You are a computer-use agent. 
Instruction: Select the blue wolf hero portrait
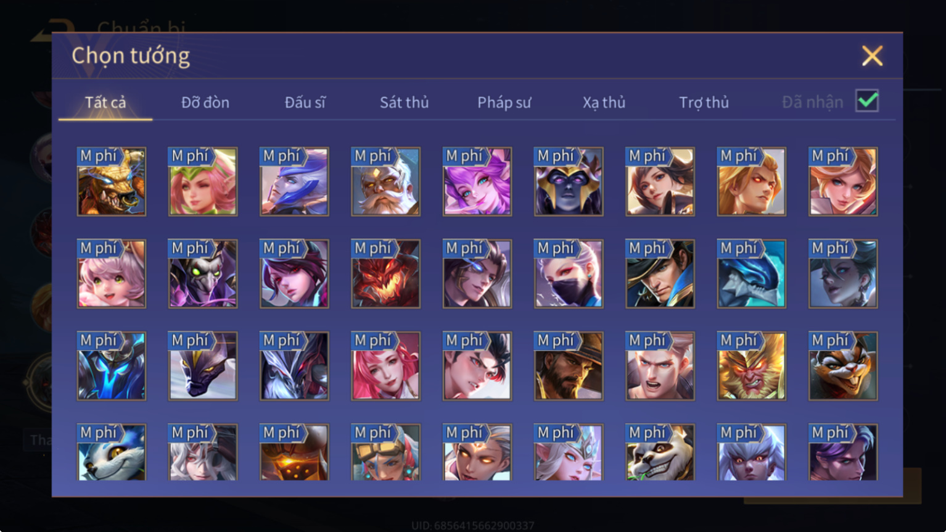pos(112,452)
